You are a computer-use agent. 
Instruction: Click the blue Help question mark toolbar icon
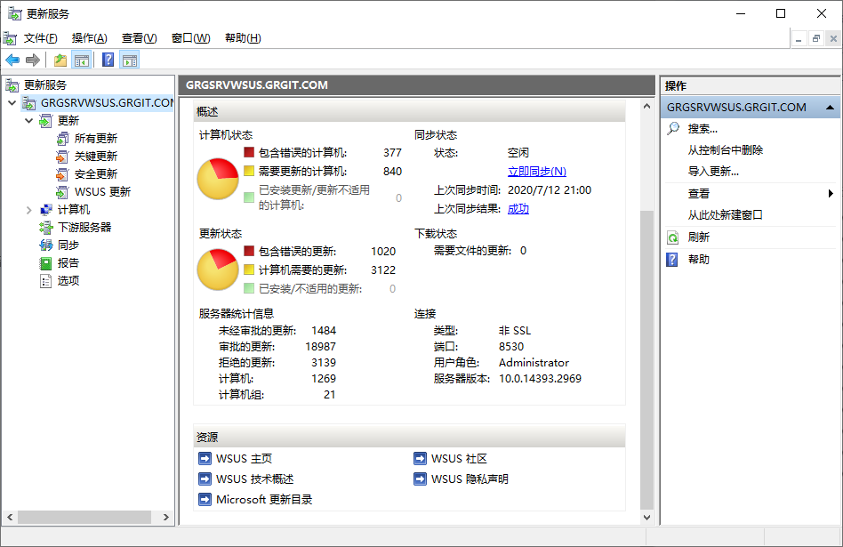click(x=106, y=60)
